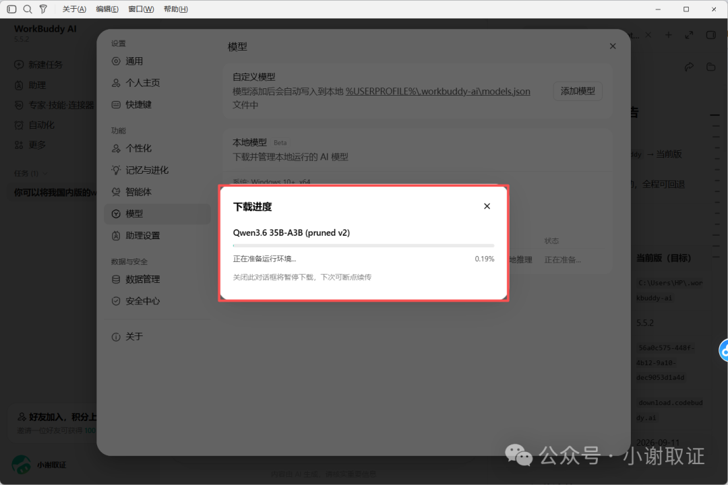This screenshot has width=728, height=485.
Task: Open the search magnifier icon in title bar
Action: coord(28,9)
